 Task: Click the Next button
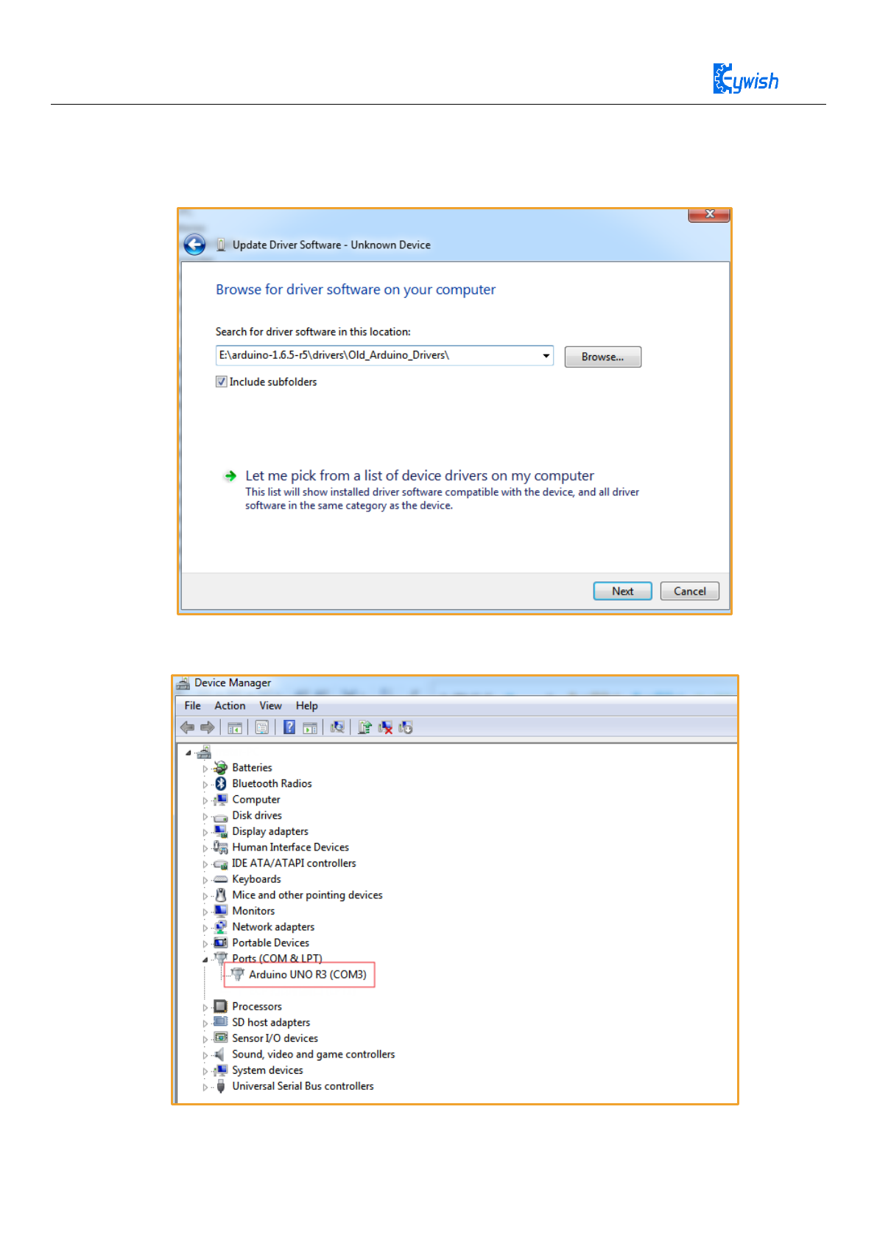click(622, 591)
